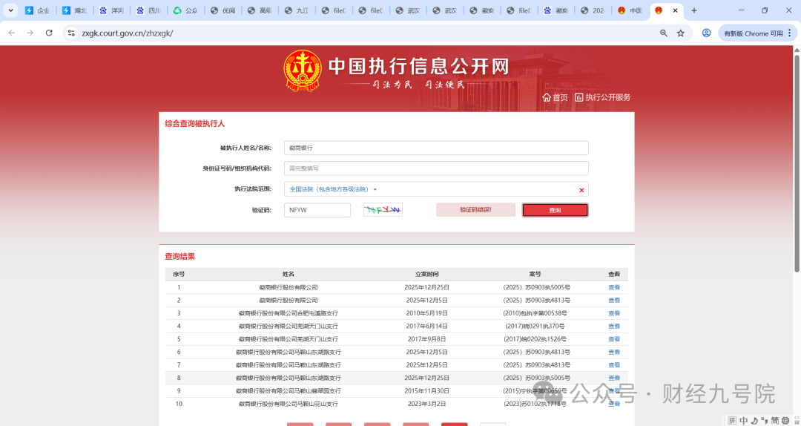Clear court scope with the red X
Screen dimensions: 801x426
click(x=581, y=190)
